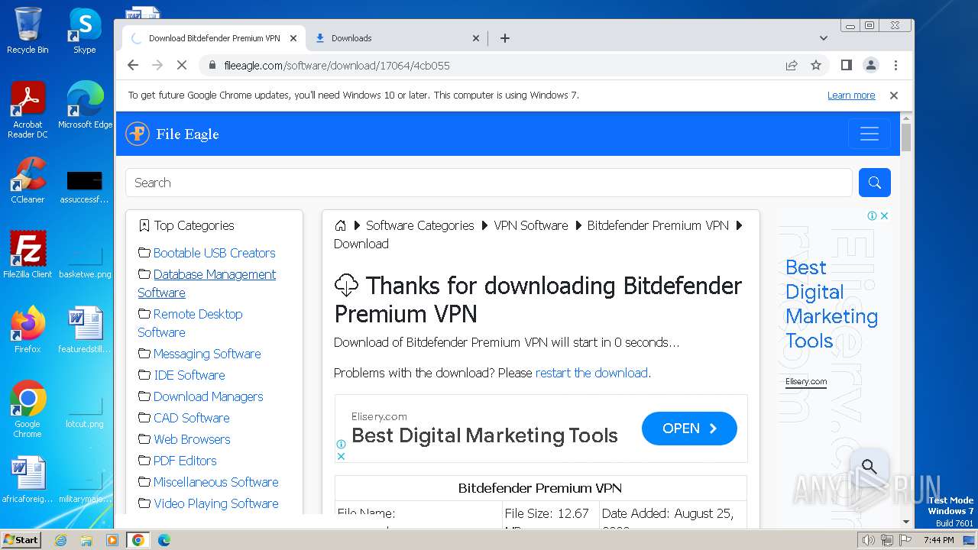
Task: Bookmark this page with star icon
Action: click(x=816, y=66)
